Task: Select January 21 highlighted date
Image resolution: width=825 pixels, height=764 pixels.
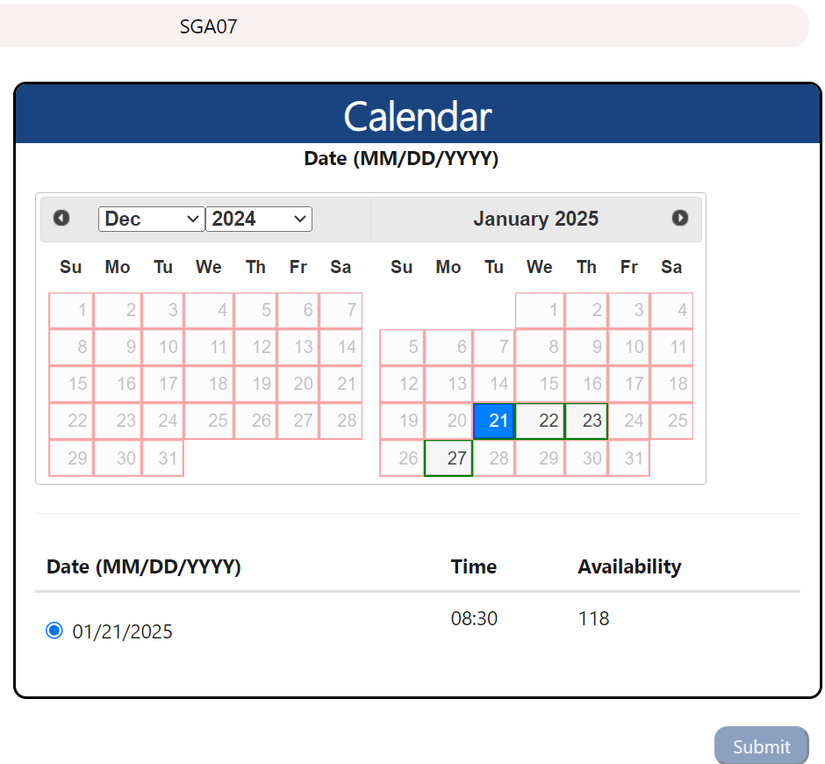Action: click(x=494, y=422)
